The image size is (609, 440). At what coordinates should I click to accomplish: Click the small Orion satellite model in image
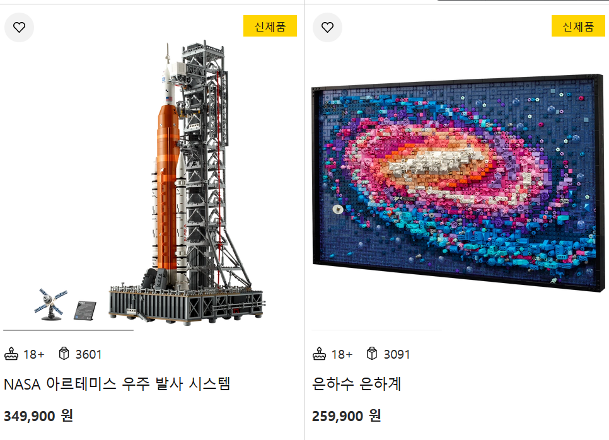(51, 304)
